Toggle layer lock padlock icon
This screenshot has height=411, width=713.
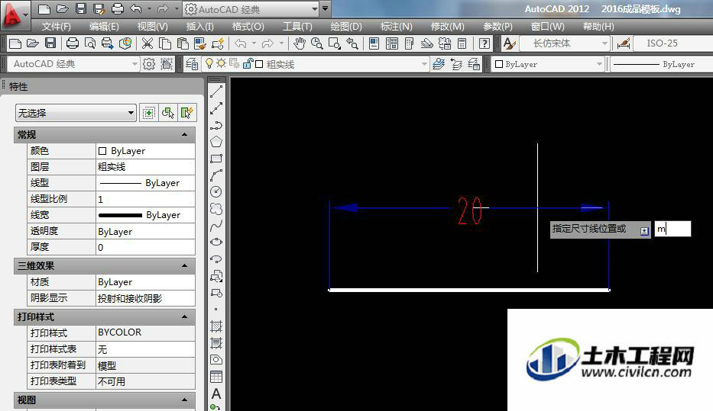[x=248, y=64]
